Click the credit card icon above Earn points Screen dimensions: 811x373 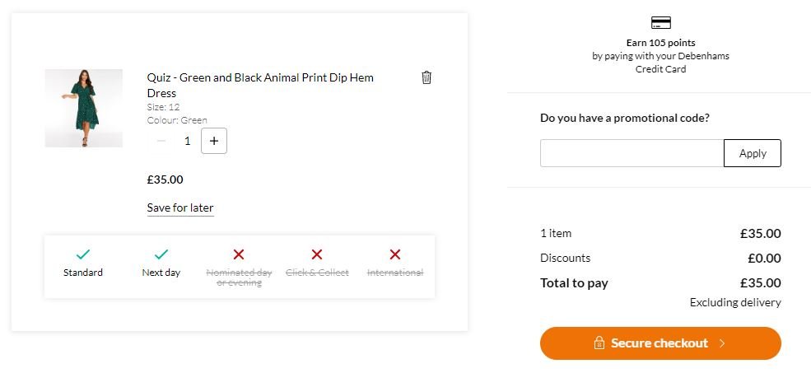pyautogui.click(x=660, y=23)
